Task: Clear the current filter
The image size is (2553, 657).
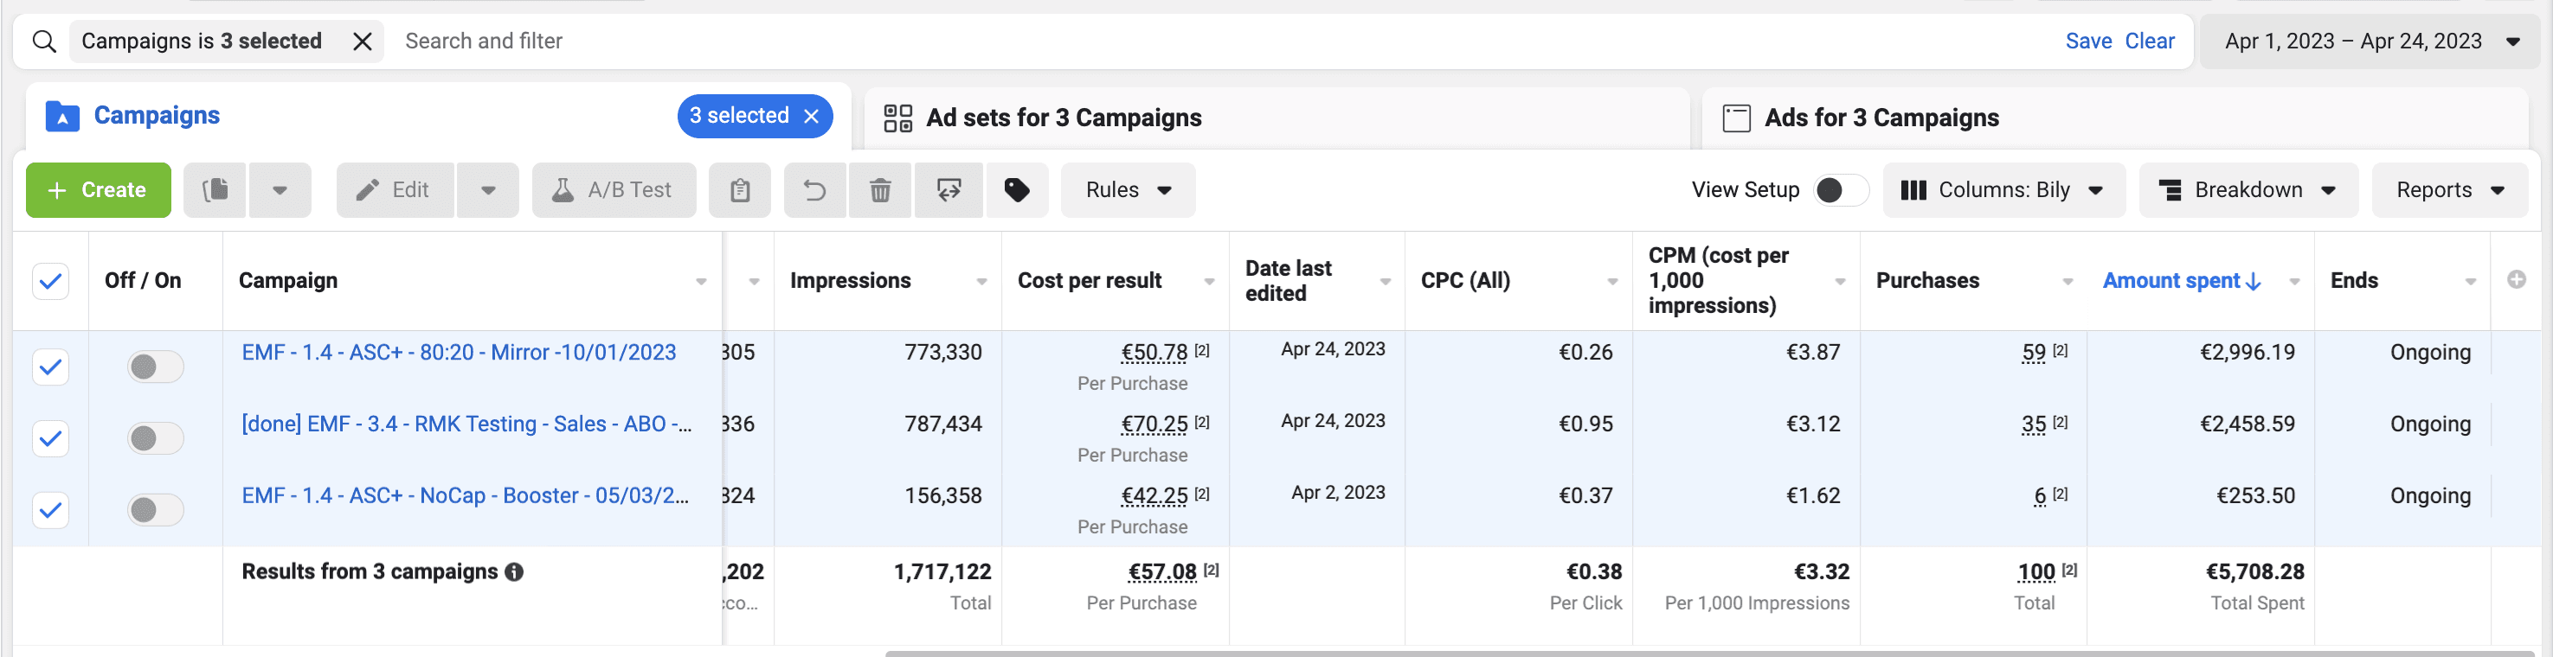Action: coord(2150,41)
